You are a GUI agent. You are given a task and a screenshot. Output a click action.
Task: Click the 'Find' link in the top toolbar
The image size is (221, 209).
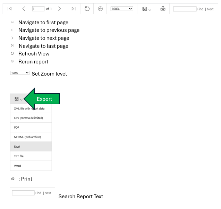[x=200, y=9]
